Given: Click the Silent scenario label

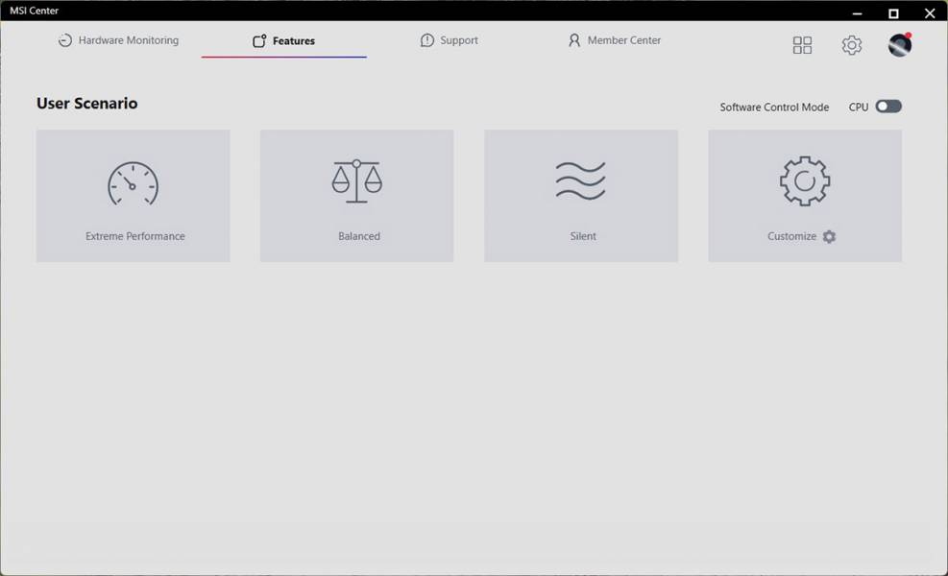Looking at the screenshot, I should [583, 236].
